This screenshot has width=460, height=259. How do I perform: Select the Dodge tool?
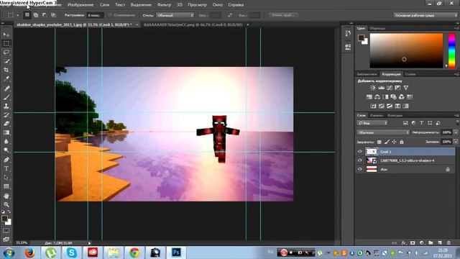[x=6, y=150]
